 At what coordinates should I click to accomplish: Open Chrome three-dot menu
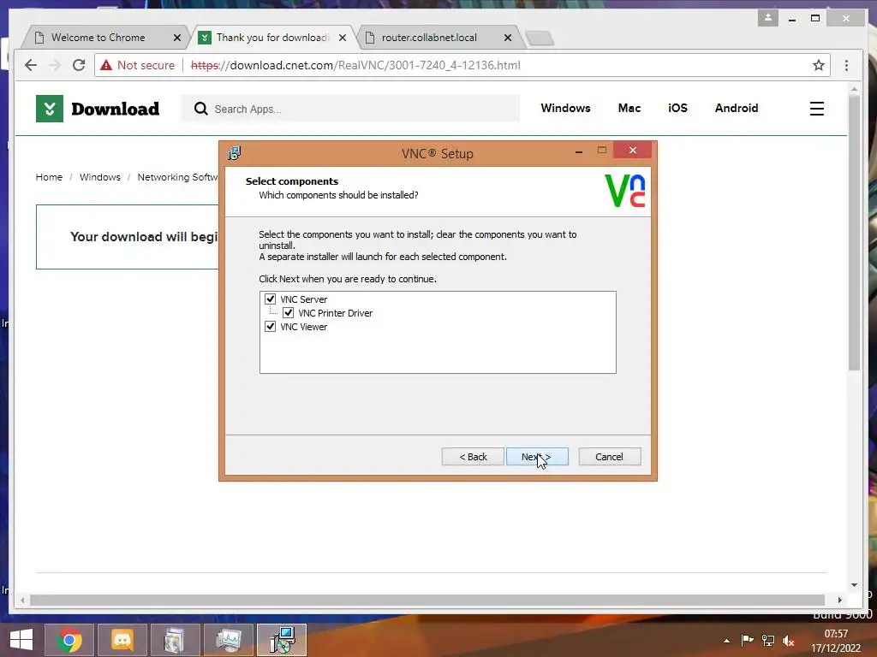[846, 65]
